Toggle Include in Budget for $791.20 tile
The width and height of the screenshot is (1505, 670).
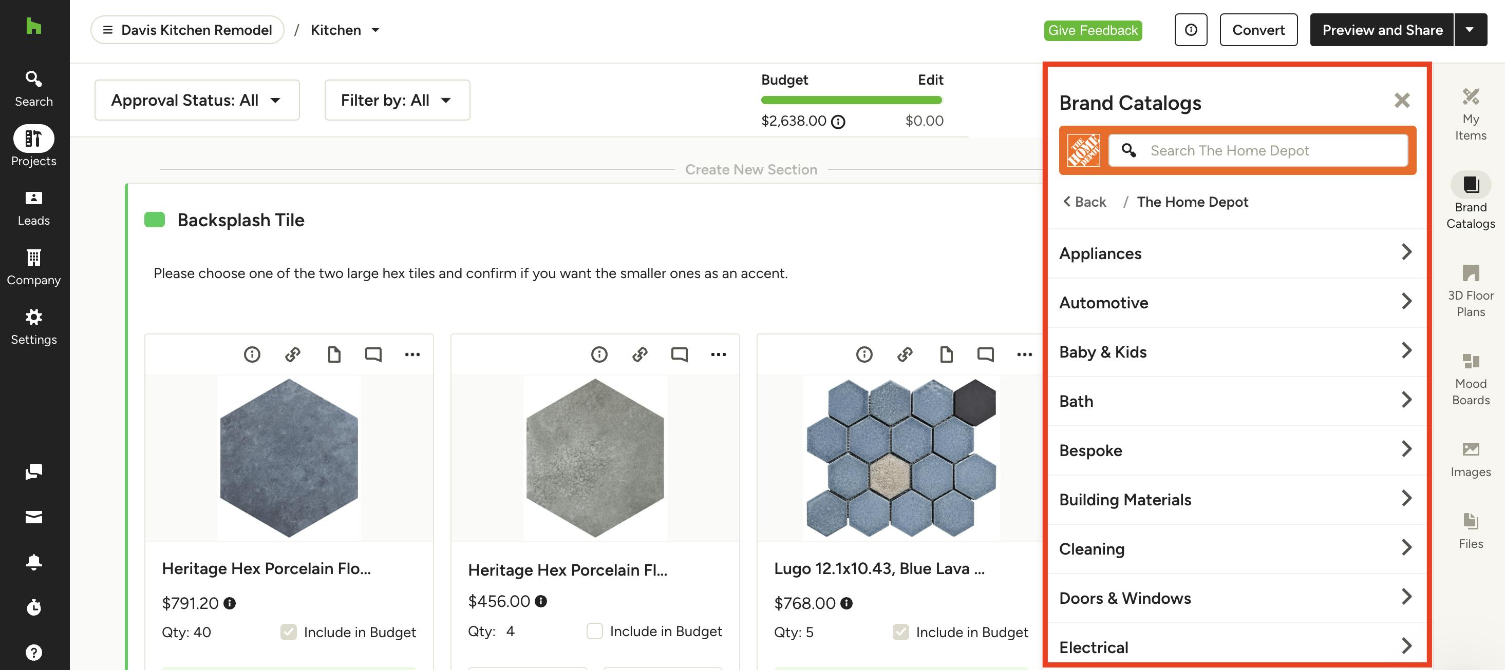(x=289, y=632)
